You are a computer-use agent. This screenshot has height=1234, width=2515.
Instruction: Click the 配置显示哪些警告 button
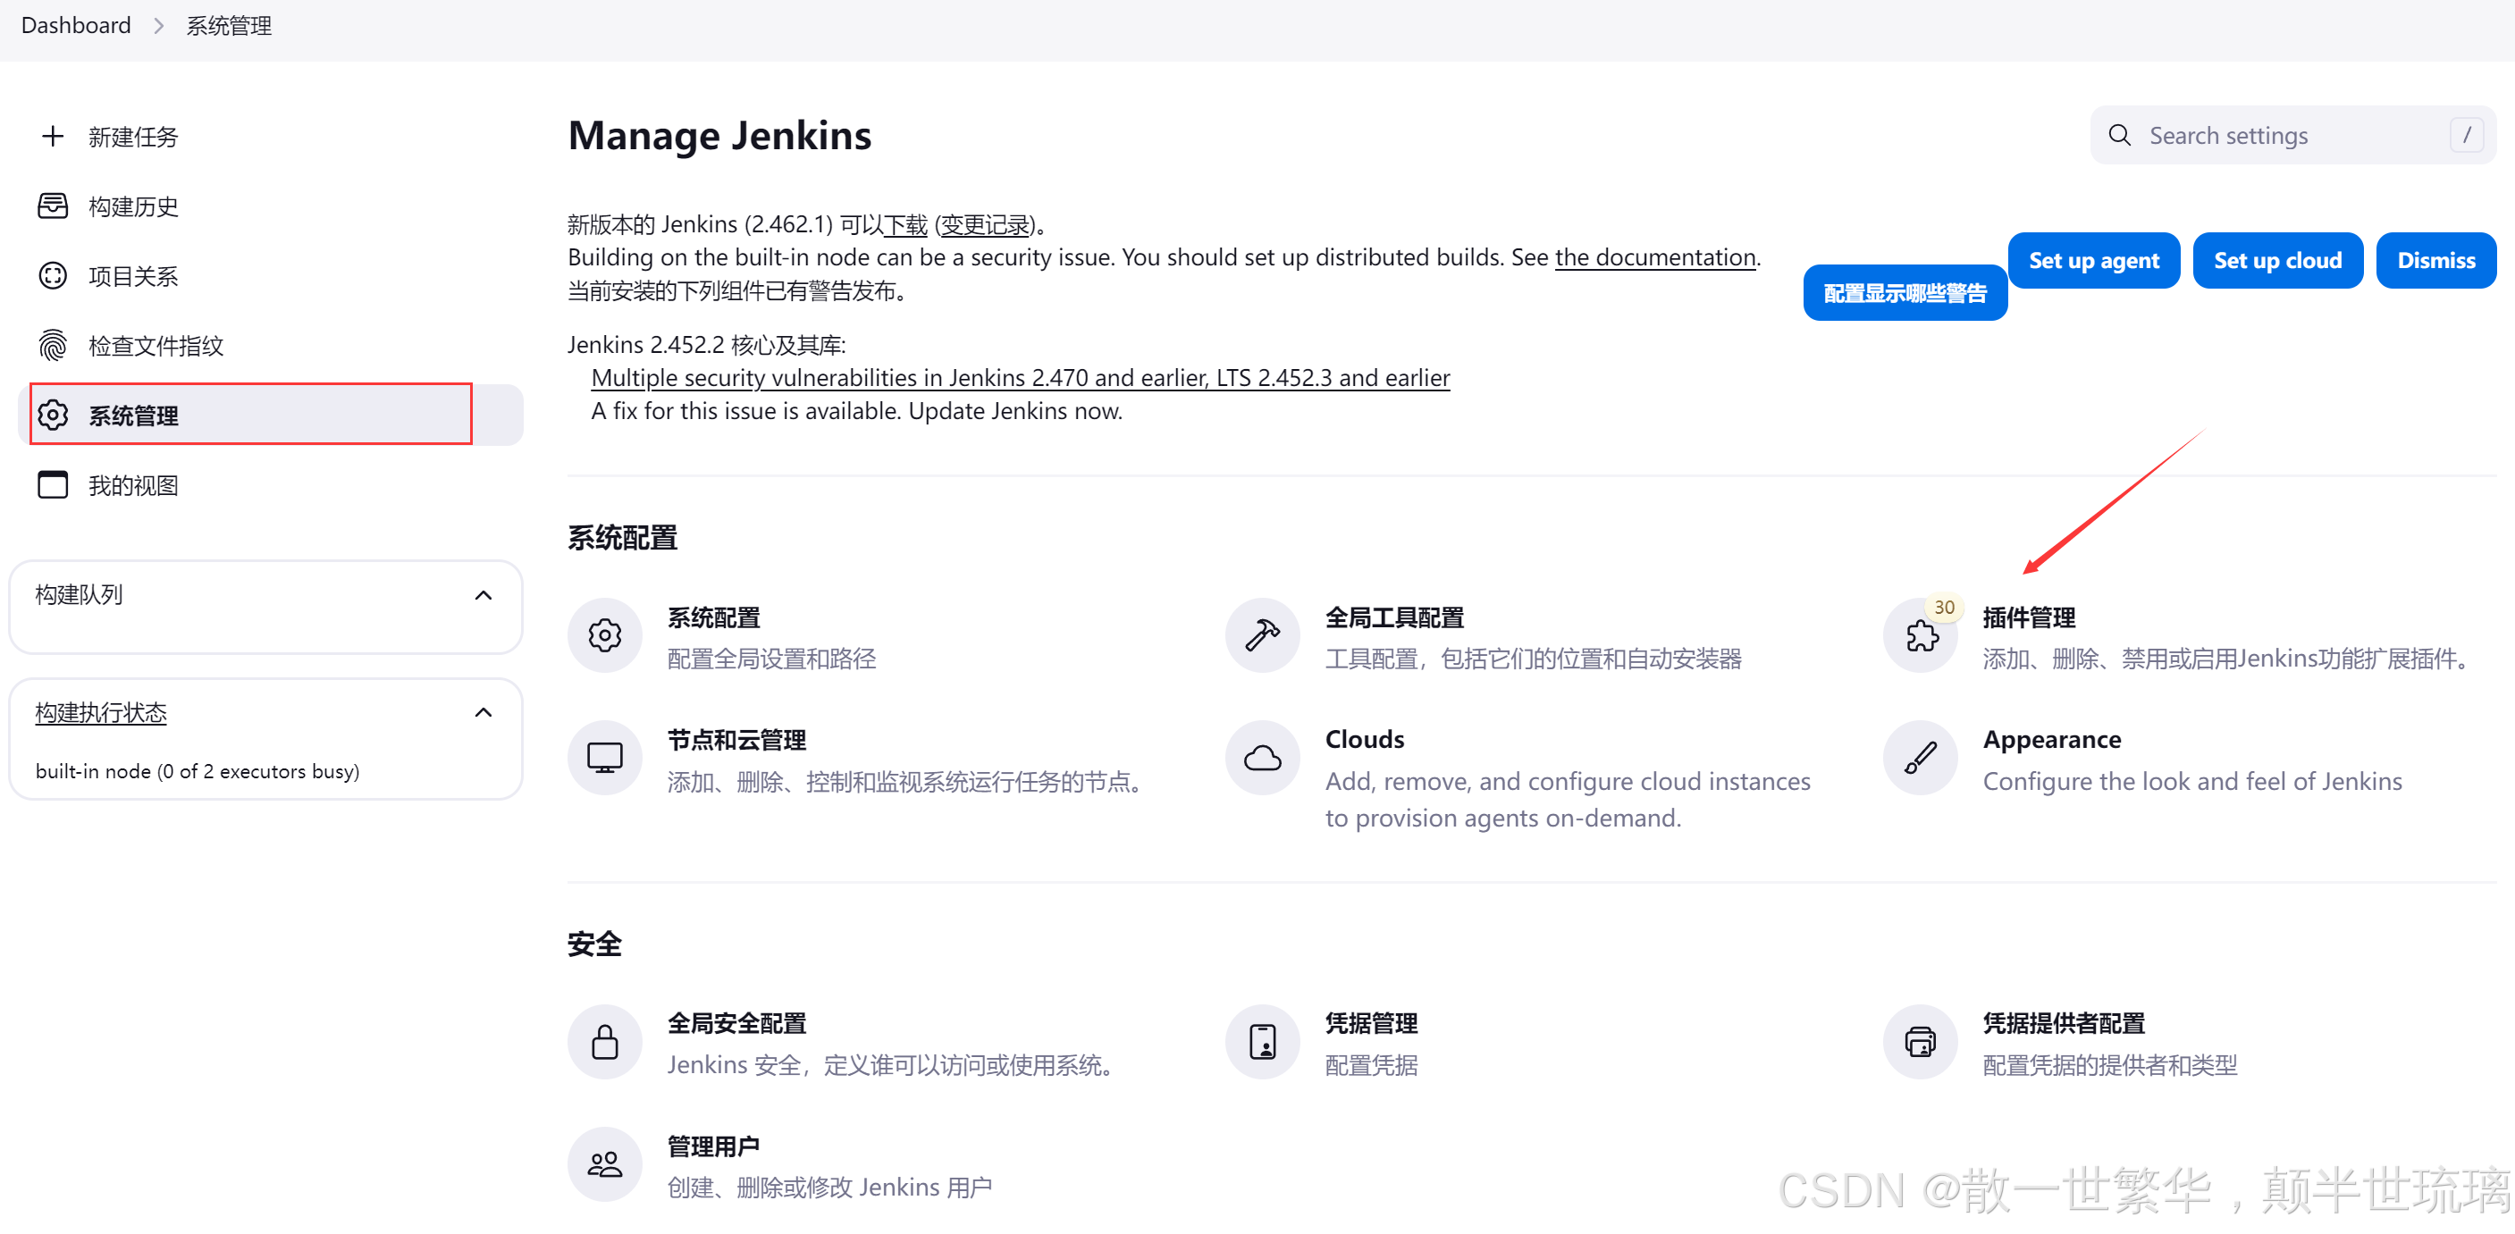click(x=1905, y=293)
